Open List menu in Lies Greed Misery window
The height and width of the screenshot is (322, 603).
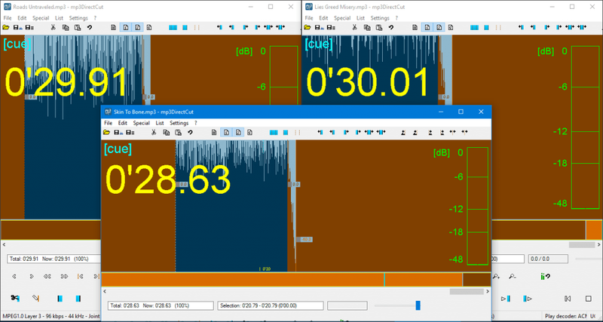tap(361, 18)
